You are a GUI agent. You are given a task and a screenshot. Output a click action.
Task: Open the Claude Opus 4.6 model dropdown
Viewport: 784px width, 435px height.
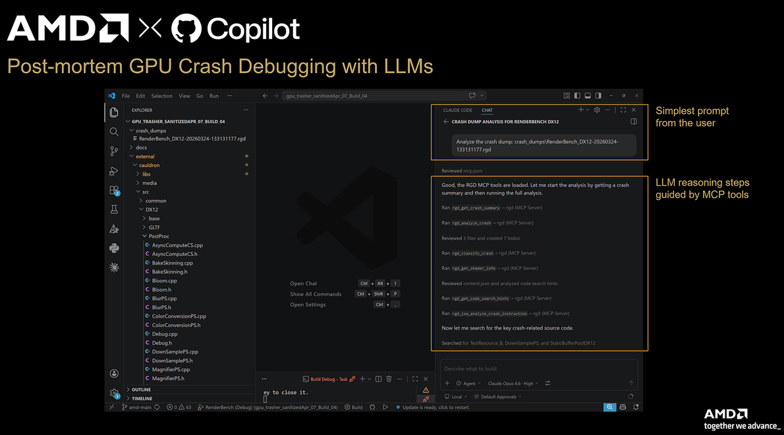click(513, 383)
